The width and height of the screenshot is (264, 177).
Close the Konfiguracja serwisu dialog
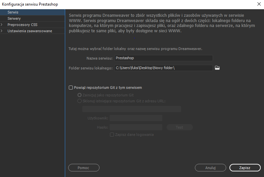[x=259, y=4]
